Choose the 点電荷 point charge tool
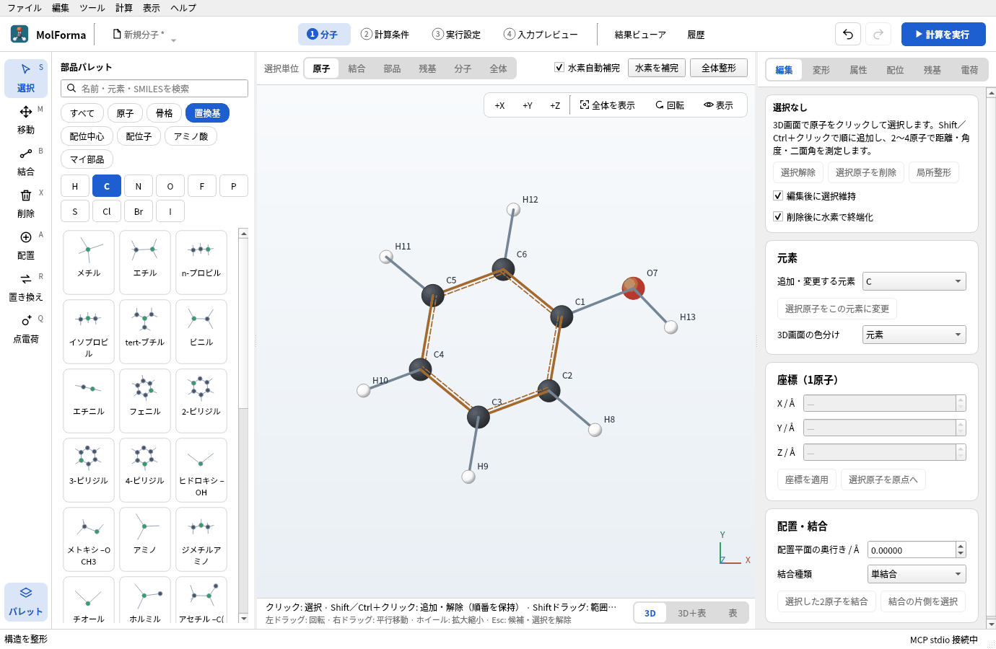Viewport: 996px width, 649px height. coord(26,329)
